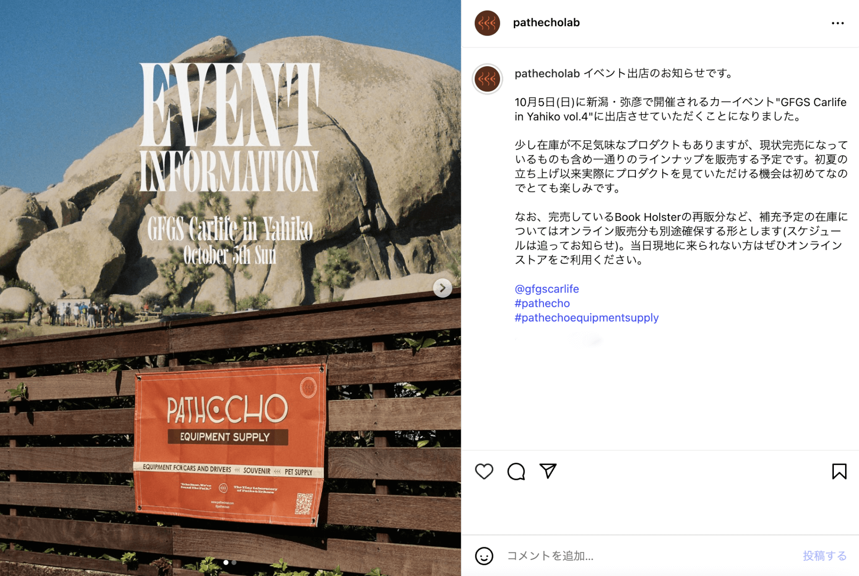Click pathecholab avatar beside the caption
The image size is (859, 576).
click(x=487, y=79)
